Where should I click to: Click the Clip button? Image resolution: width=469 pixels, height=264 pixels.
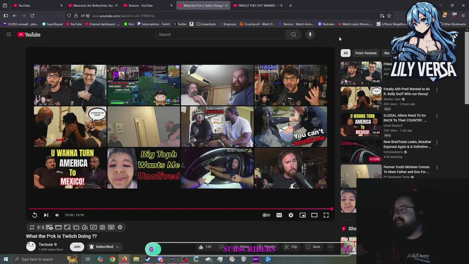[291, 247]
